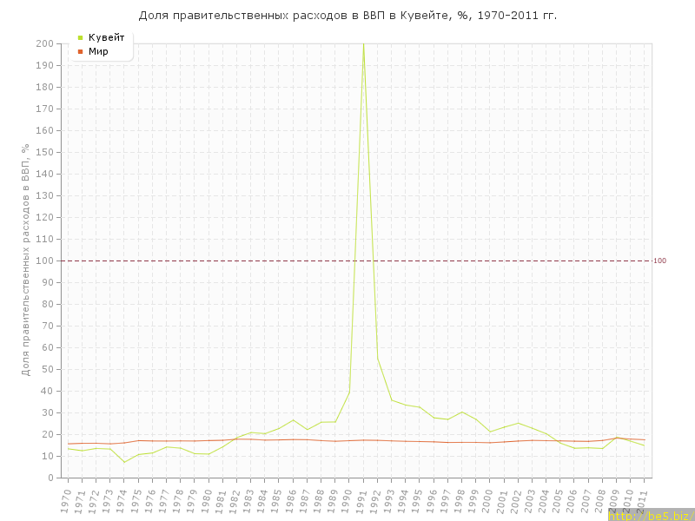Select the 1980 year label on x-axis
This screenshot has height=521, width=695.
coord(207,500)
